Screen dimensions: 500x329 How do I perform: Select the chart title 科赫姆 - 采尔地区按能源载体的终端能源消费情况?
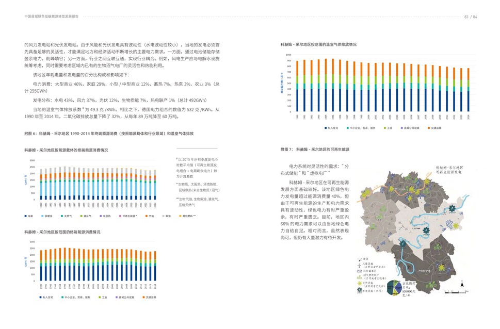[x=66, y=150]
